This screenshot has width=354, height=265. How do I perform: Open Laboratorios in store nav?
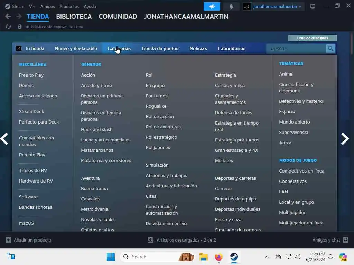tap(232, 48)
